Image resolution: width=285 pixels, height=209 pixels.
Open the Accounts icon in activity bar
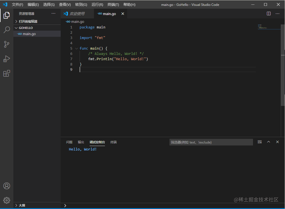point(7,186)
